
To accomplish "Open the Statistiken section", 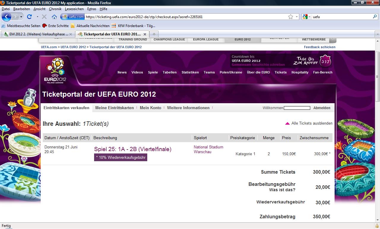I will tap(190, 72).
